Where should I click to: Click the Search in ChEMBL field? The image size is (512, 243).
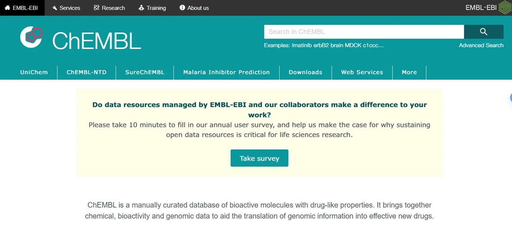coord(364,32)
